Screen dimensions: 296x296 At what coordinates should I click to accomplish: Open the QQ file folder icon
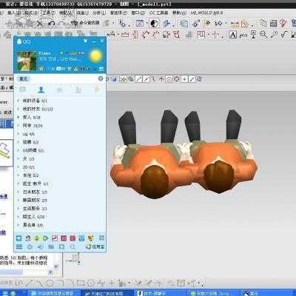coord(51,246)
